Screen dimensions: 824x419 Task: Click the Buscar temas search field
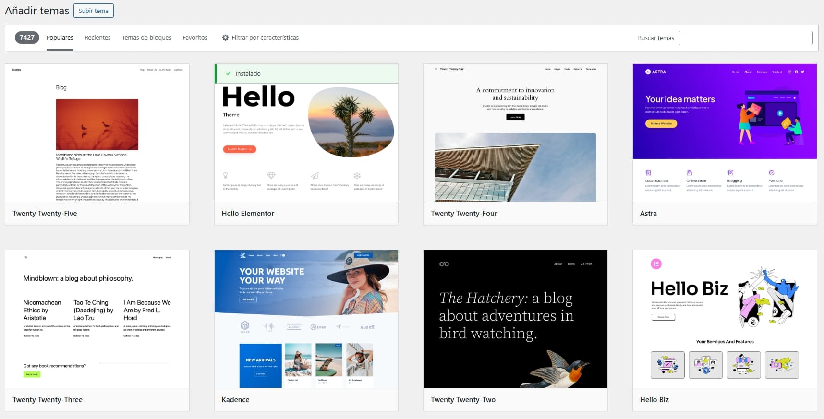point(745,38)
